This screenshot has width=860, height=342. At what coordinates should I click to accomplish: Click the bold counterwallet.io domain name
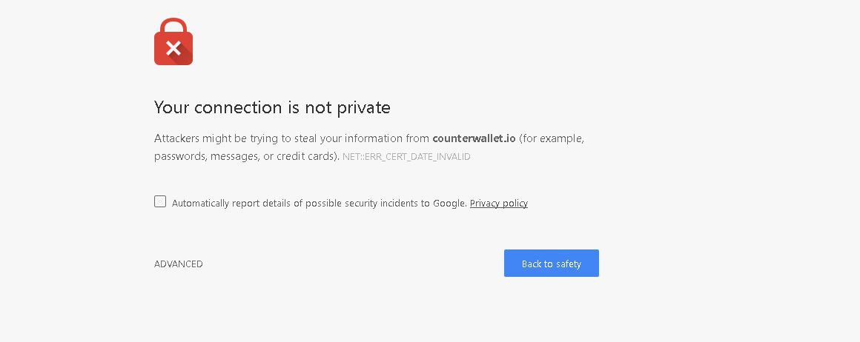click(474, 138)
